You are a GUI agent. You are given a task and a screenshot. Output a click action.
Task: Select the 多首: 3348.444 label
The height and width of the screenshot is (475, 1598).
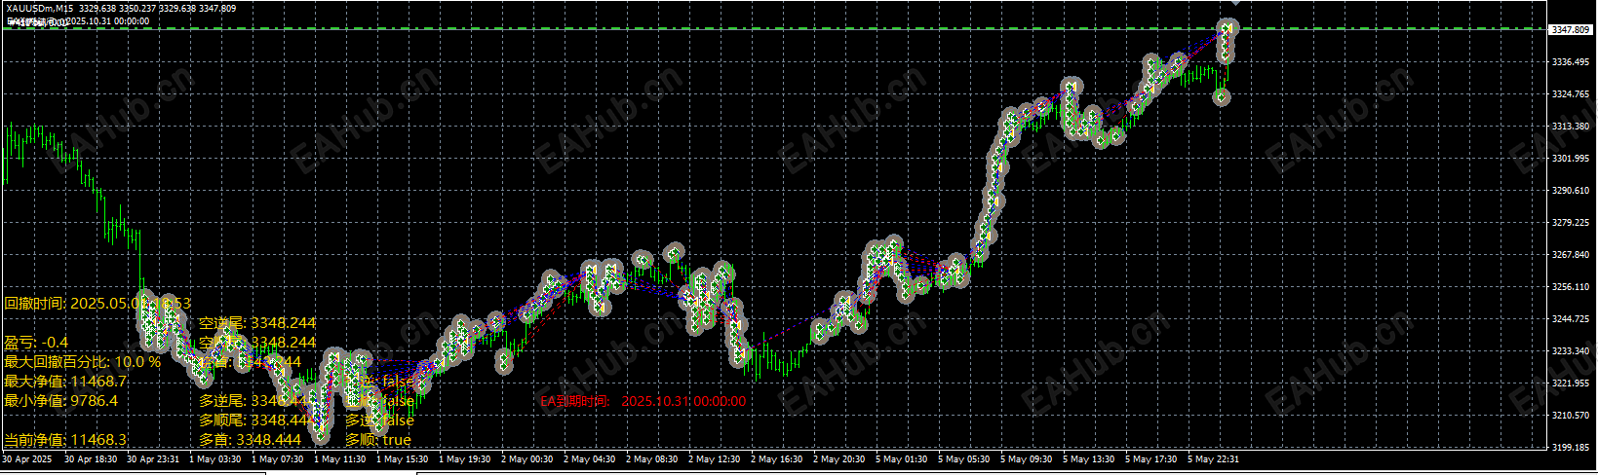250,440
